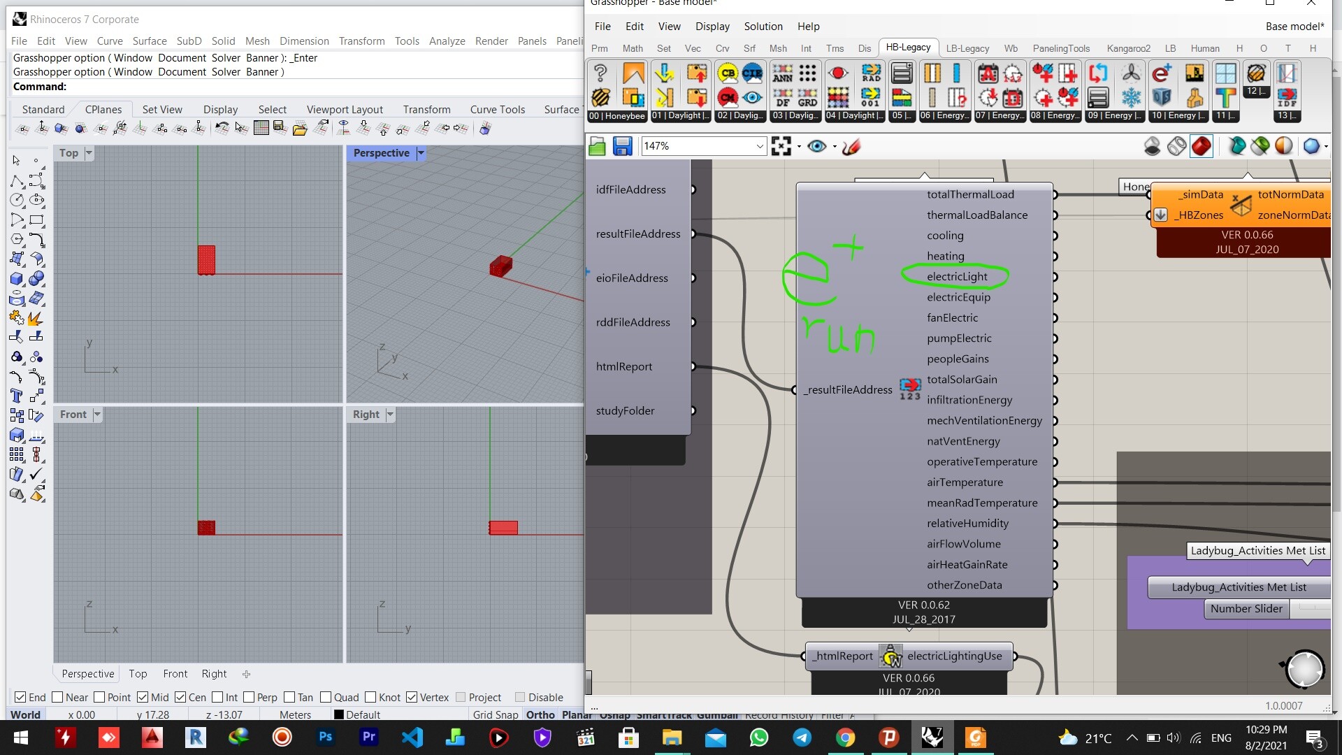Click the RAD materials icon in Daylight ribbon
The image size is (1342, 755).
(871, 73)
